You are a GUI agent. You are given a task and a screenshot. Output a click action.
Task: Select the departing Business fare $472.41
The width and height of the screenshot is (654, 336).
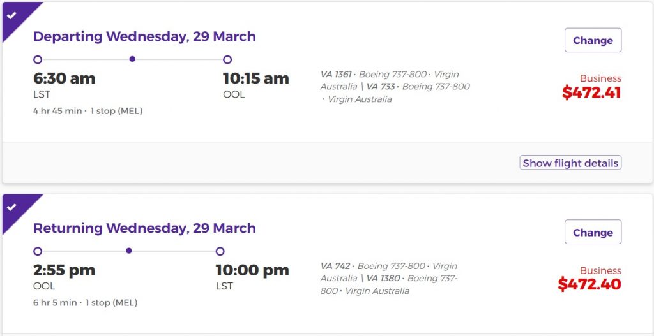pos(591,92)
